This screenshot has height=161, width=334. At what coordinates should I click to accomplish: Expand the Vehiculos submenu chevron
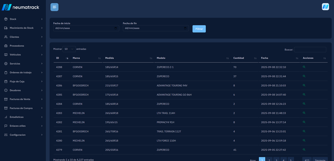click(x=42, y=55)
